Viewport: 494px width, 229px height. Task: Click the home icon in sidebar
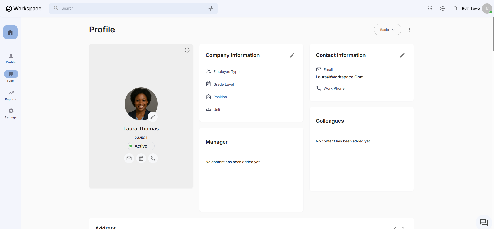click(10, 32)
